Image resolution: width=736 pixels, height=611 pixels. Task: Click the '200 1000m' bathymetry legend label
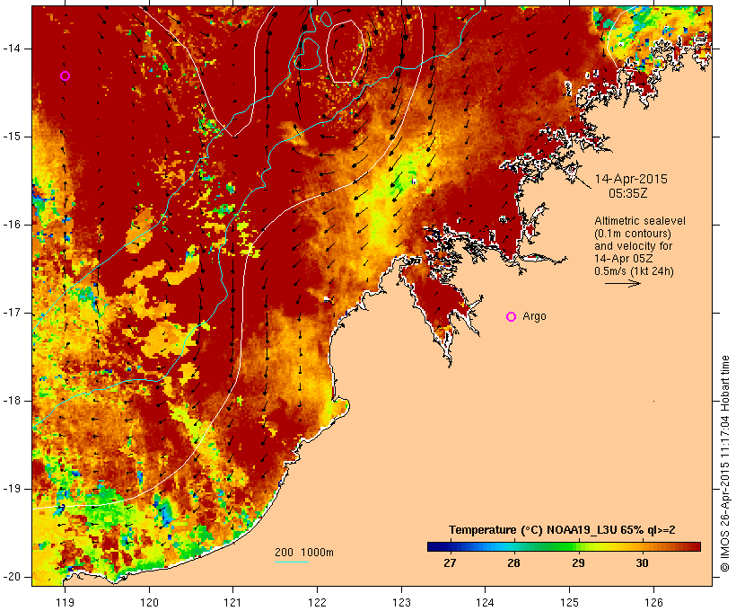pyautogui.click(x=304, y=553)
